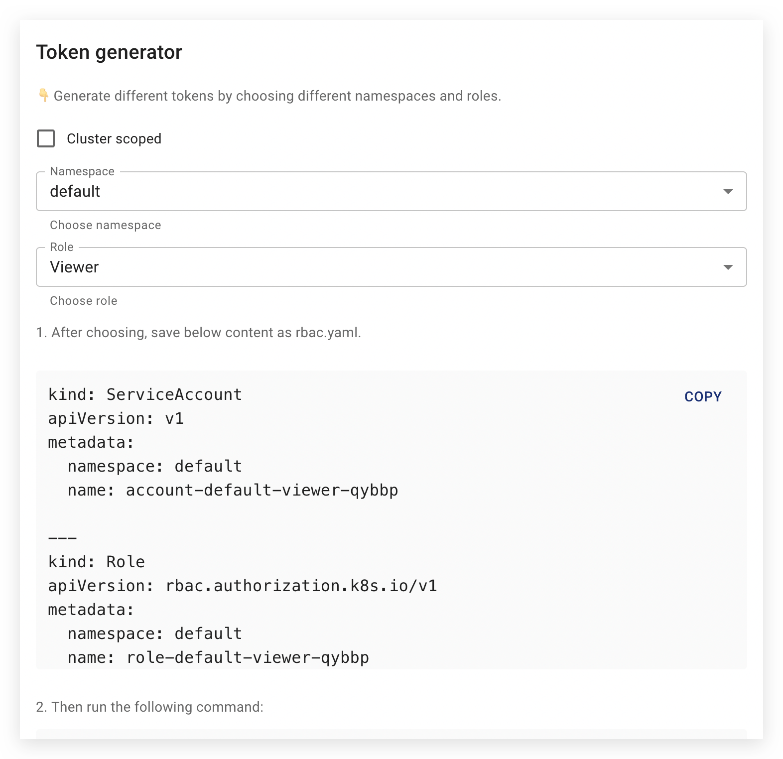Click the 'Choose namespace' helper text
The height and width of the screenshot is (759, 783).
pyautogui.click(x=105, y=225)
